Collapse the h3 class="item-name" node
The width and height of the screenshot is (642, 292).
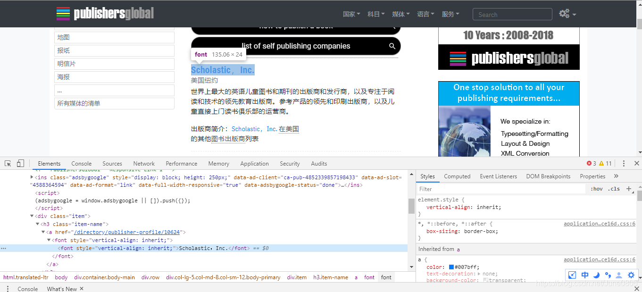coord(38,224)
